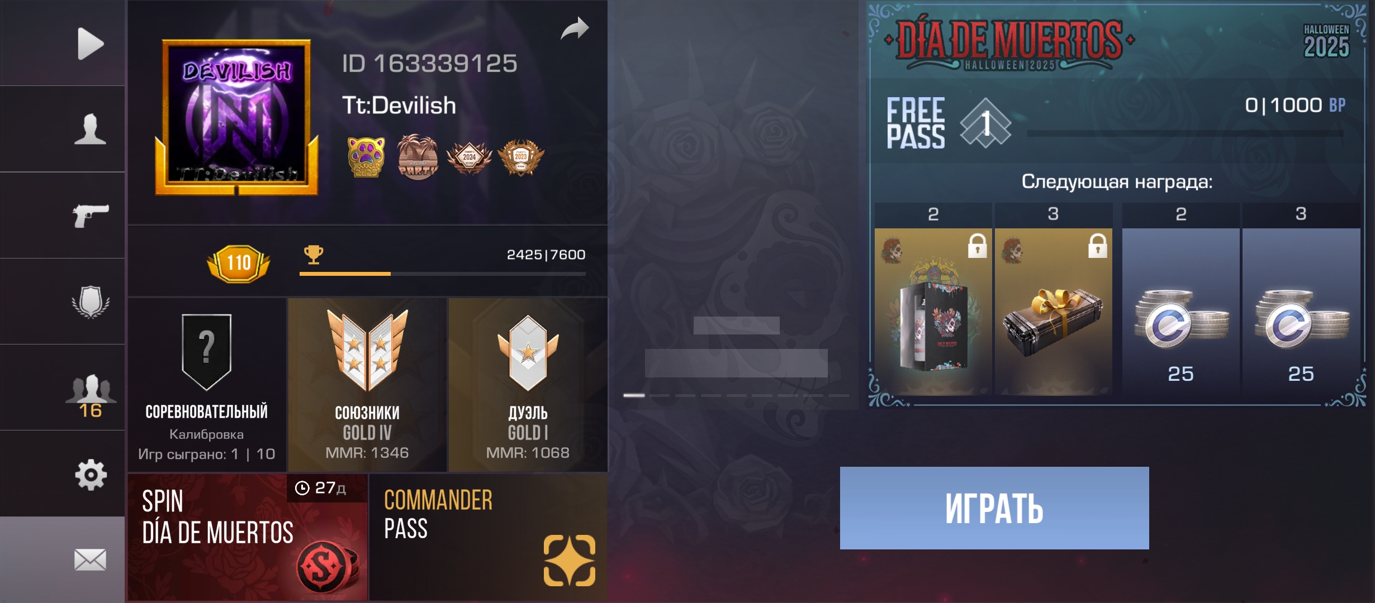The height and width of the screenshot is (603, 1375).
Task: Open the play menu triangle icon
Action: (x=91, y=44)
